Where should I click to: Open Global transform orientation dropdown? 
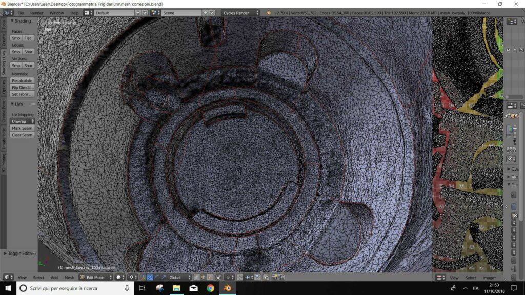click(180, 277)
